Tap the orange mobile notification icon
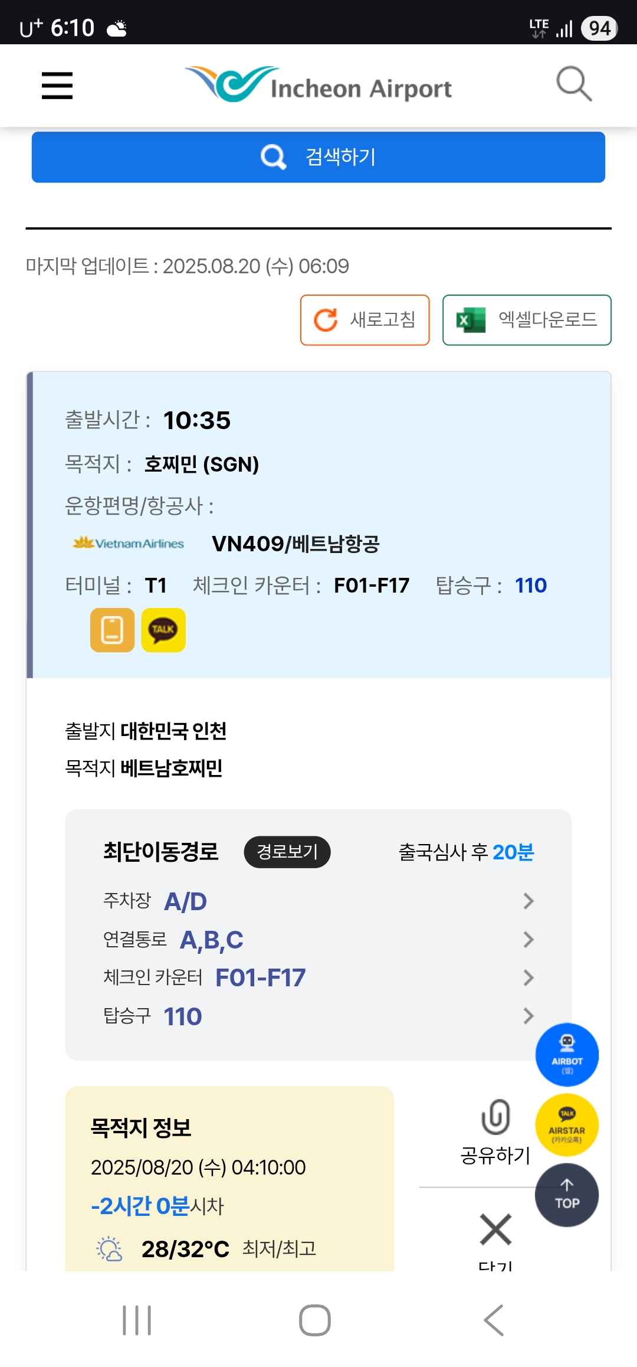Screen dimensions: 637x1367 pos(112,630)
